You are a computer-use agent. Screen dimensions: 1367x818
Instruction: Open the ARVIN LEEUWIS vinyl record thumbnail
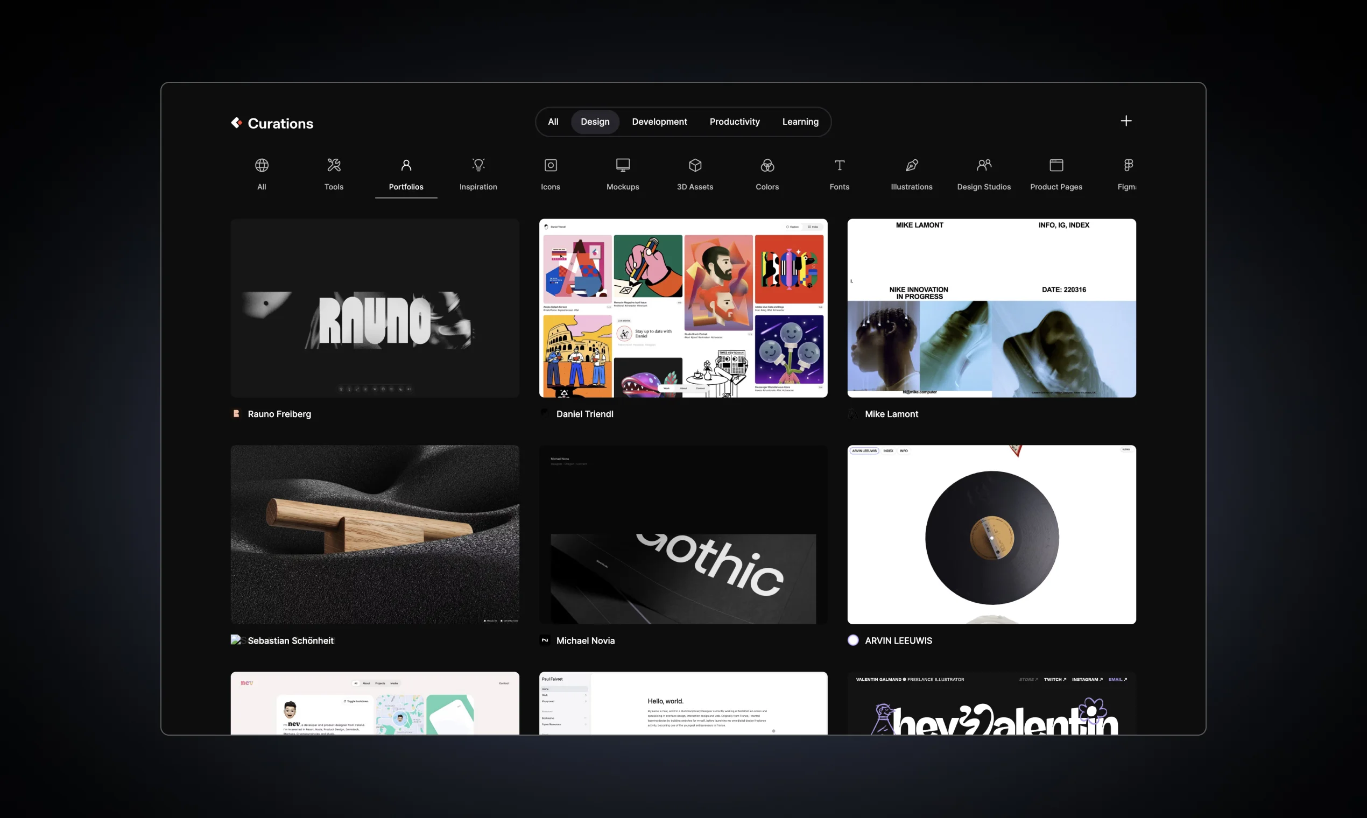pyautogui.click(x=991, y=534)
